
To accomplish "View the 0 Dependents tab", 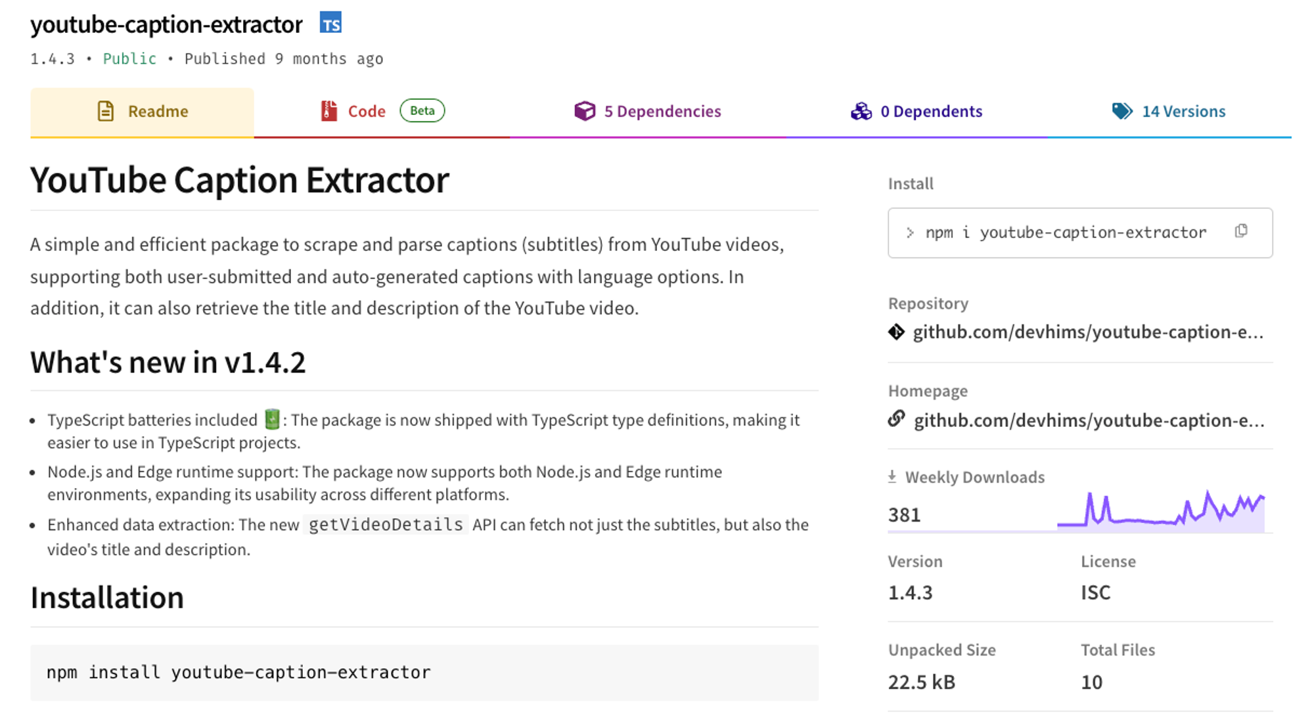I will (x=931, y=112).
